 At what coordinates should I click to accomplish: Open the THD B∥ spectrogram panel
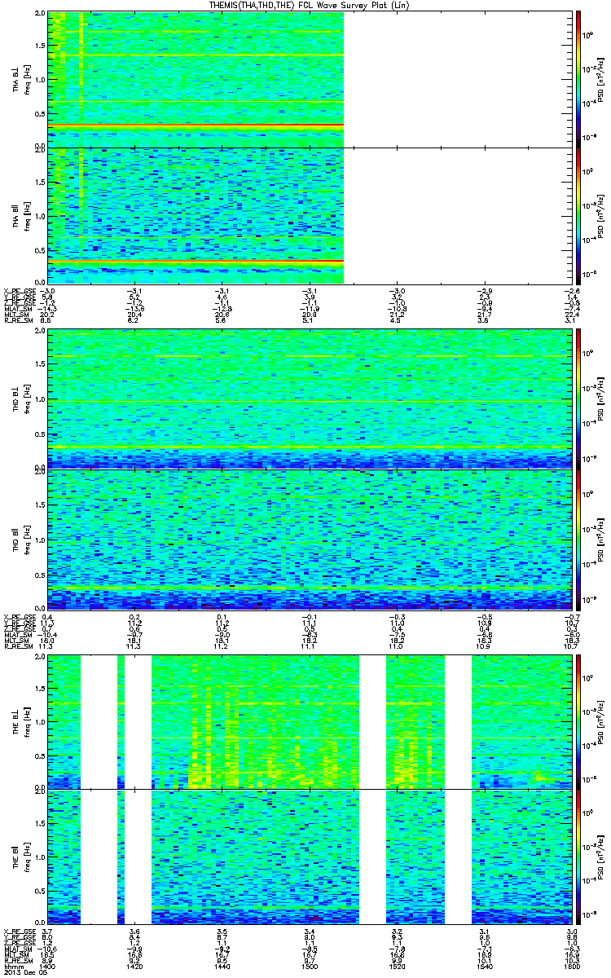pos(309,539)
